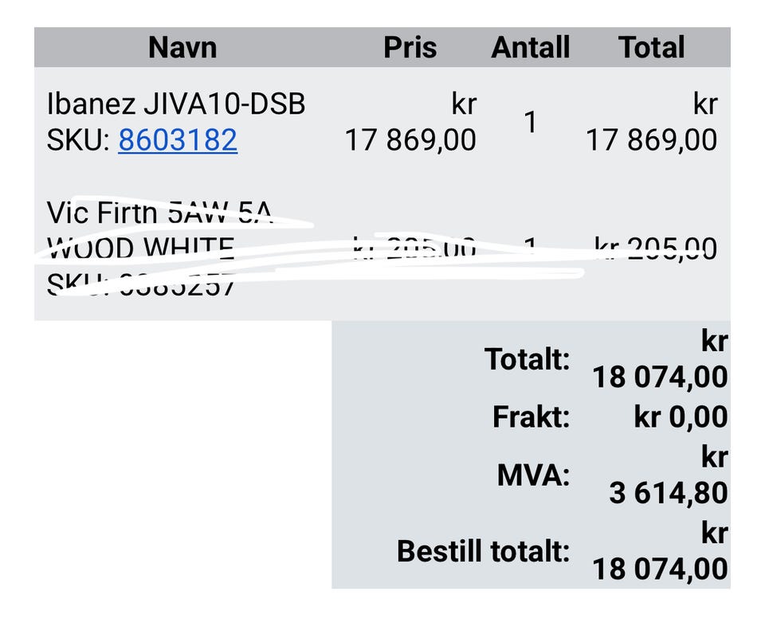Click the Totalt label

(527, 359)
